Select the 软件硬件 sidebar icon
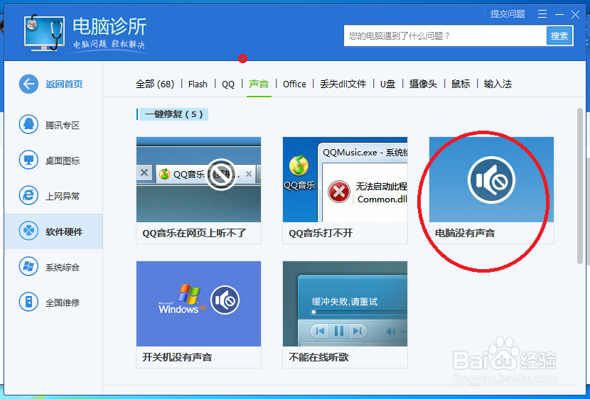The height and width of the screenshot is (399, 590). (28, 231)
